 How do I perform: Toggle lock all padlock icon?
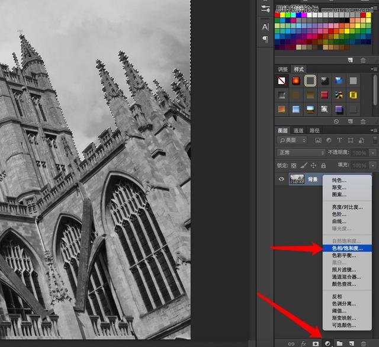coord(323,166)
